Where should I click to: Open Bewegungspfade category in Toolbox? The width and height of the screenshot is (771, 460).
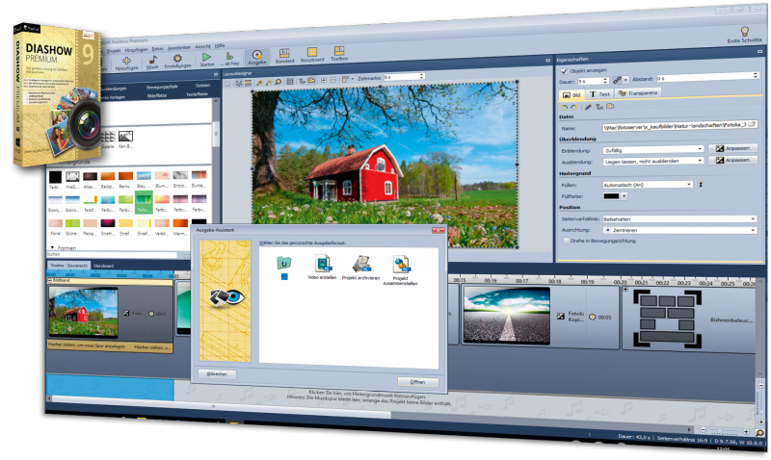click(x=161, y=87)
